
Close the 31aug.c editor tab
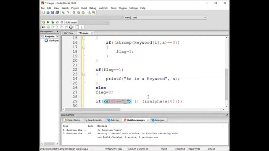[x=92, y=33]
